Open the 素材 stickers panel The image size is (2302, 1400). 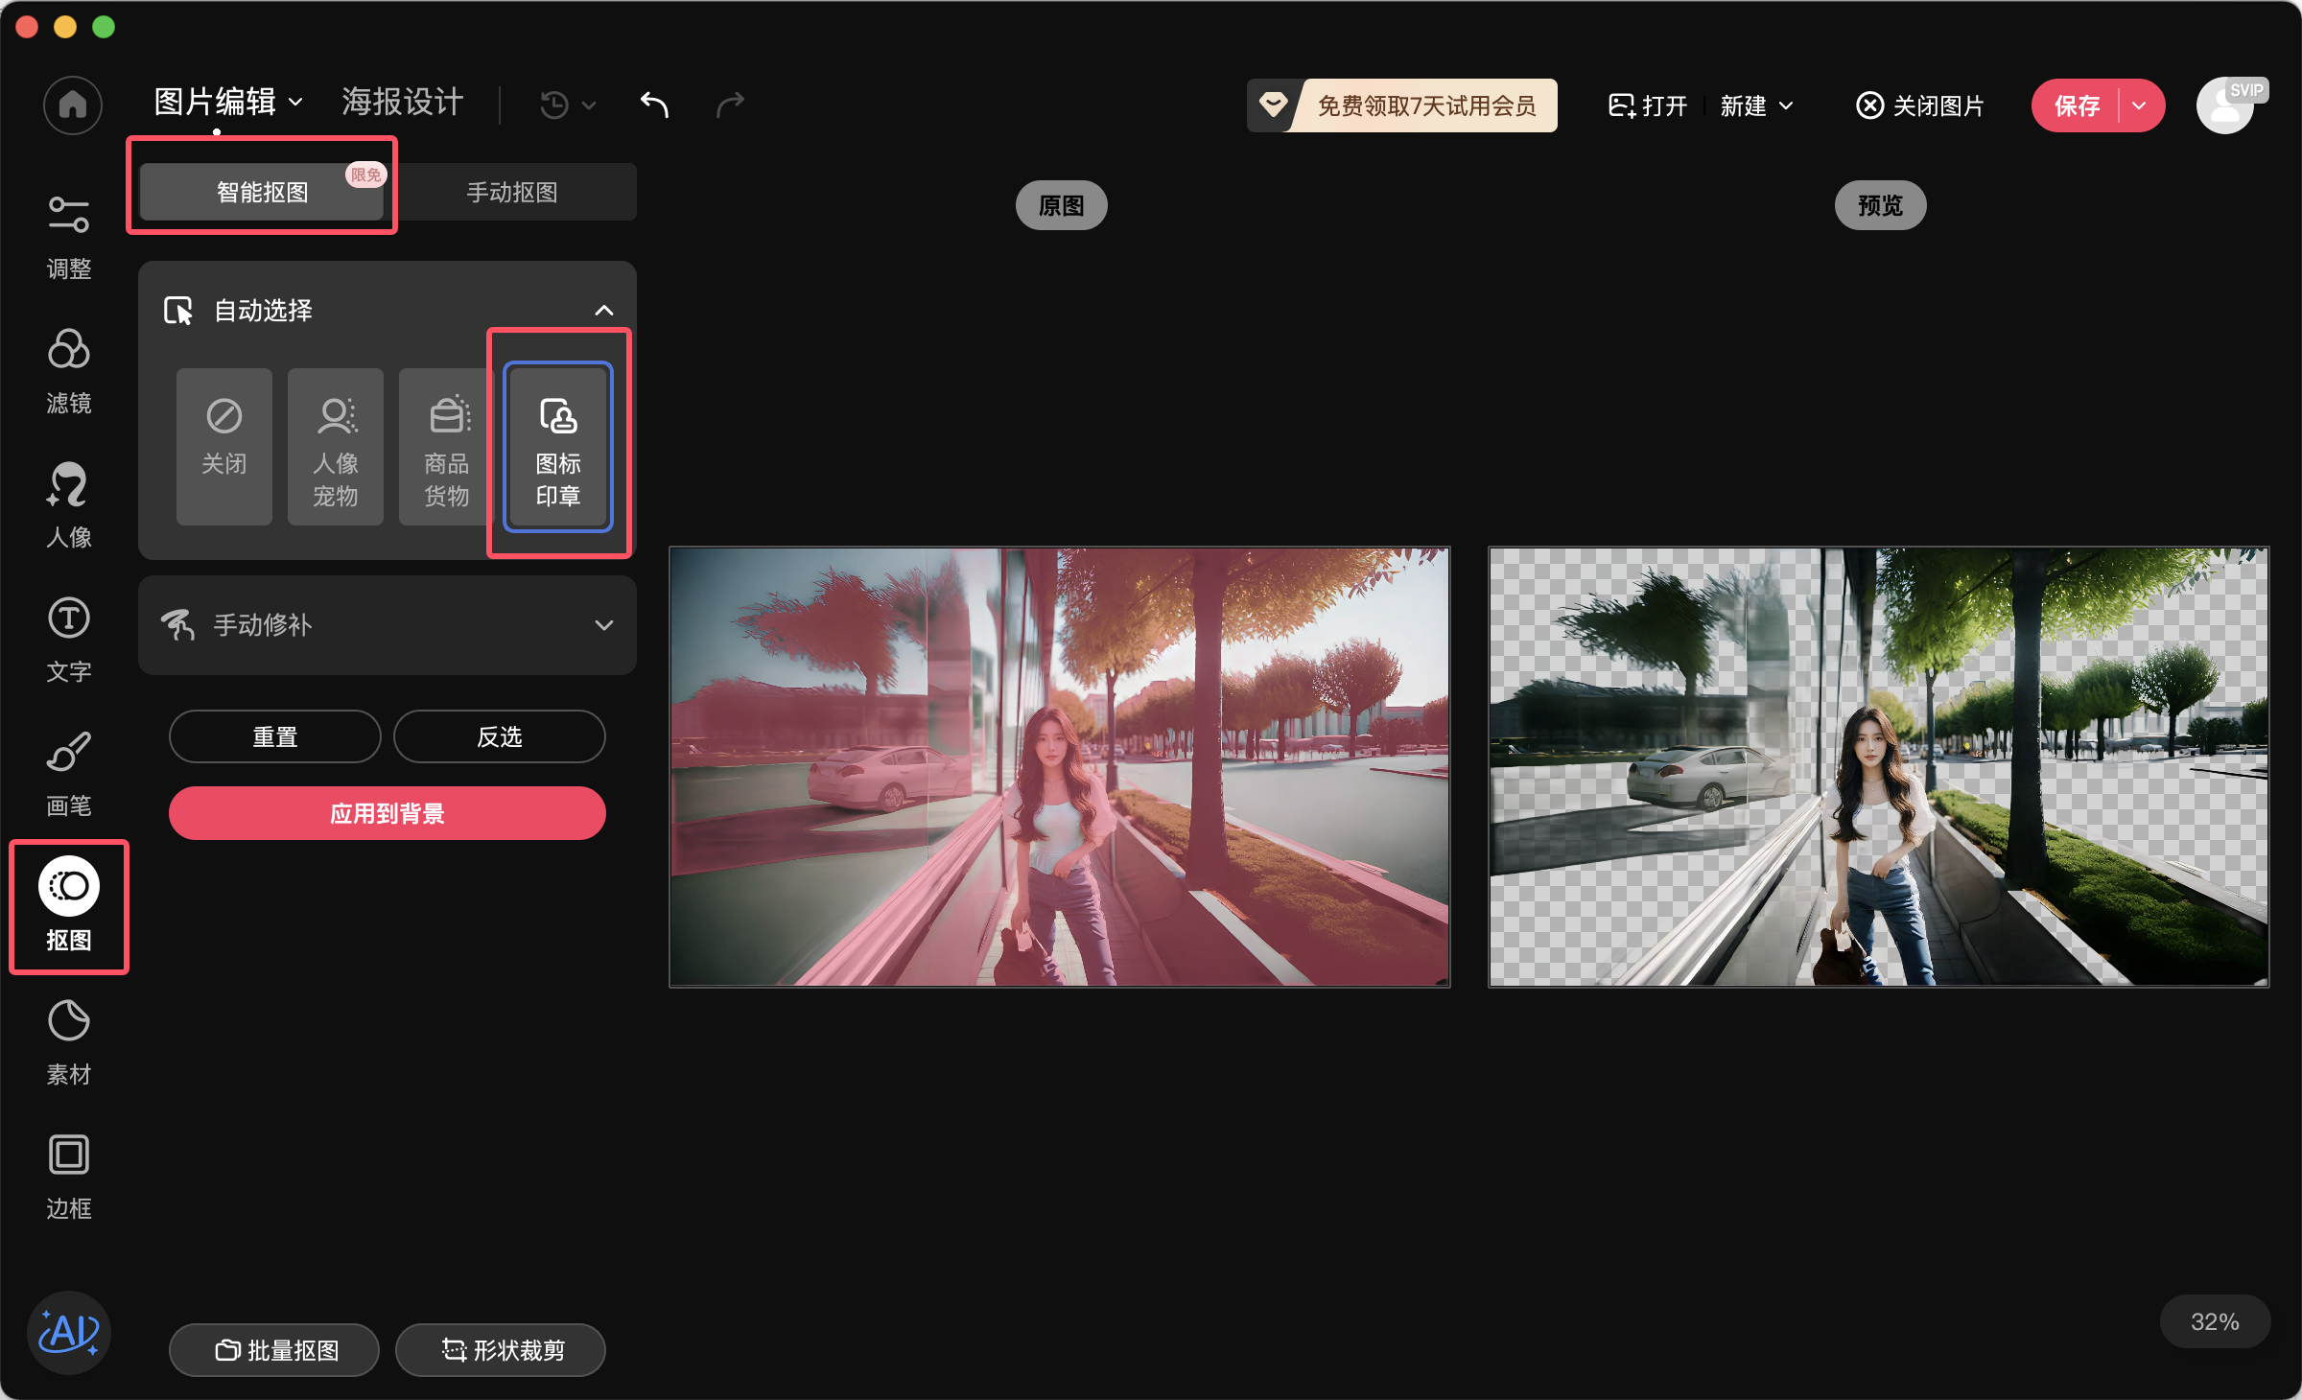[x=69, y=1041]
